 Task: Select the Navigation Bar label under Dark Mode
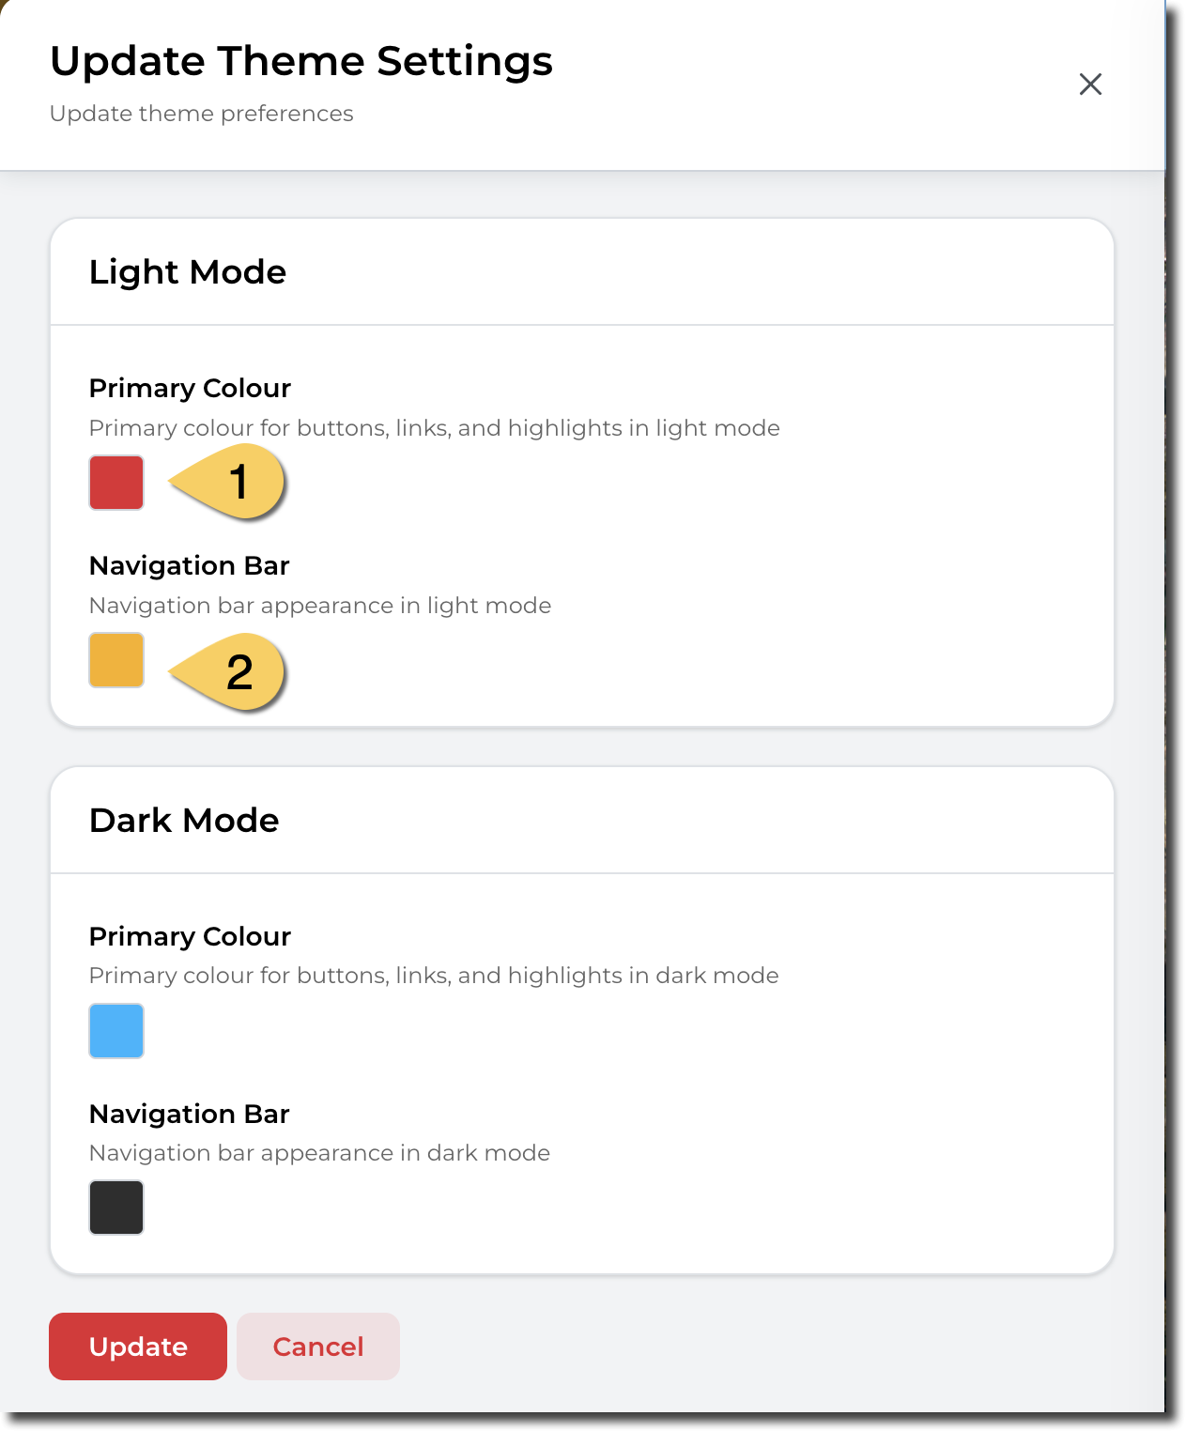[x=189, y=1114]
